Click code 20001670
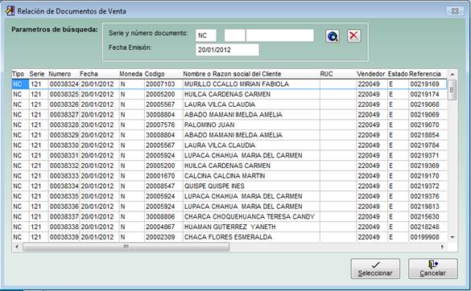Screen dimensions: 471x291 coord(160,176)
